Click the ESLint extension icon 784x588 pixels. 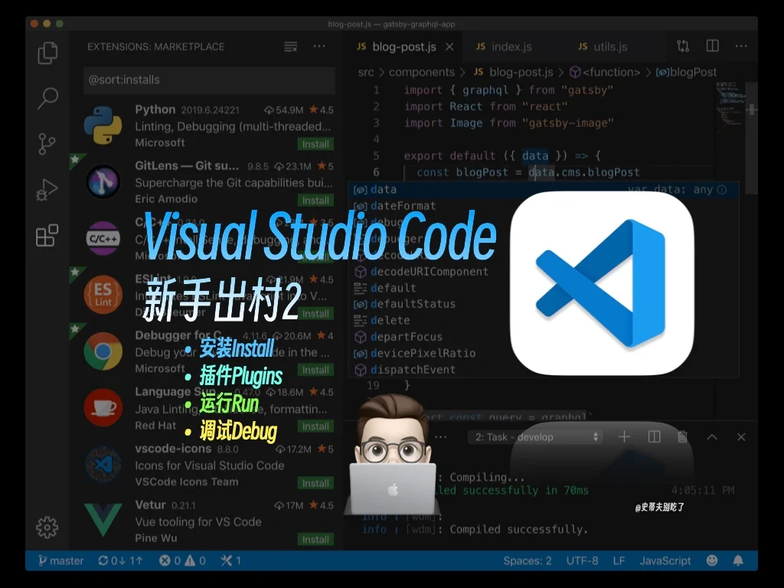pyautogui.click(x=103, y=295)
